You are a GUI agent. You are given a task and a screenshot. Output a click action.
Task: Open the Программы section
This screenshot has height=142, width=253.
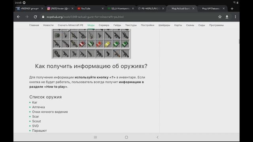tap(216, 25)
